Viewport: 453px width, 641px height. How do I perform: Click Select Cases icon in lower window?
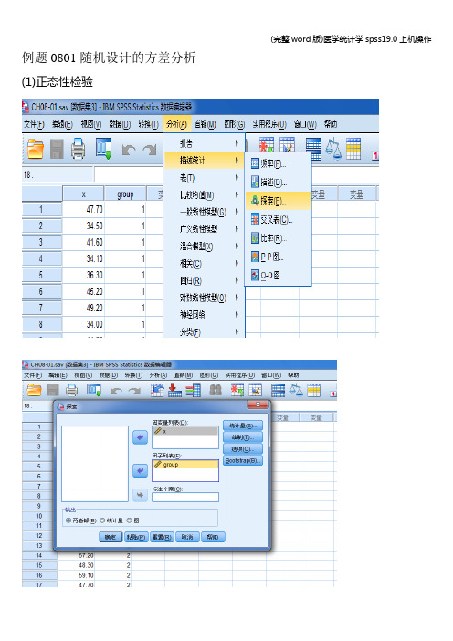tap(313, 390)
